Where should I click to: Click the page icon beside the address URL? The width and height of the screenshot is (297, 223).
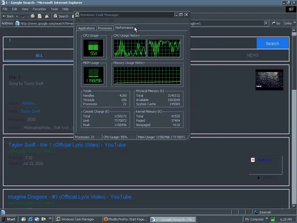pyautogui.click(x=17, y=23)
